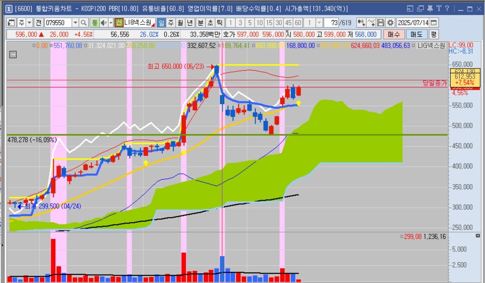The width and height of the screenshot is (485, 283).
Task: Click the 매도 sell button
Action: [x=416, y=34]
